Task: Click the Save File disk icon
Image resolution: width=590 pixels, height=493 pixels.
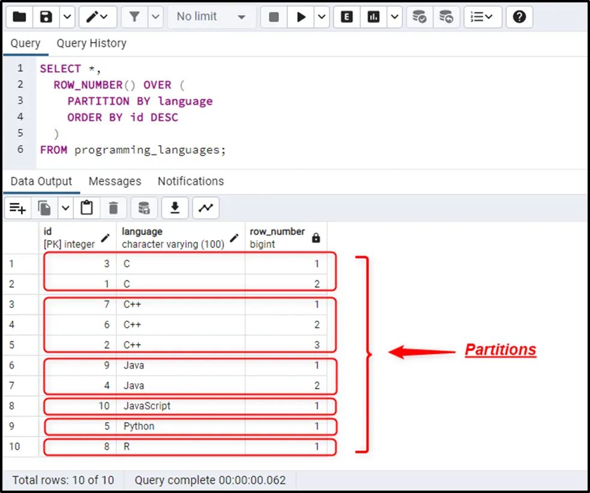Action: tap(46, 17)
